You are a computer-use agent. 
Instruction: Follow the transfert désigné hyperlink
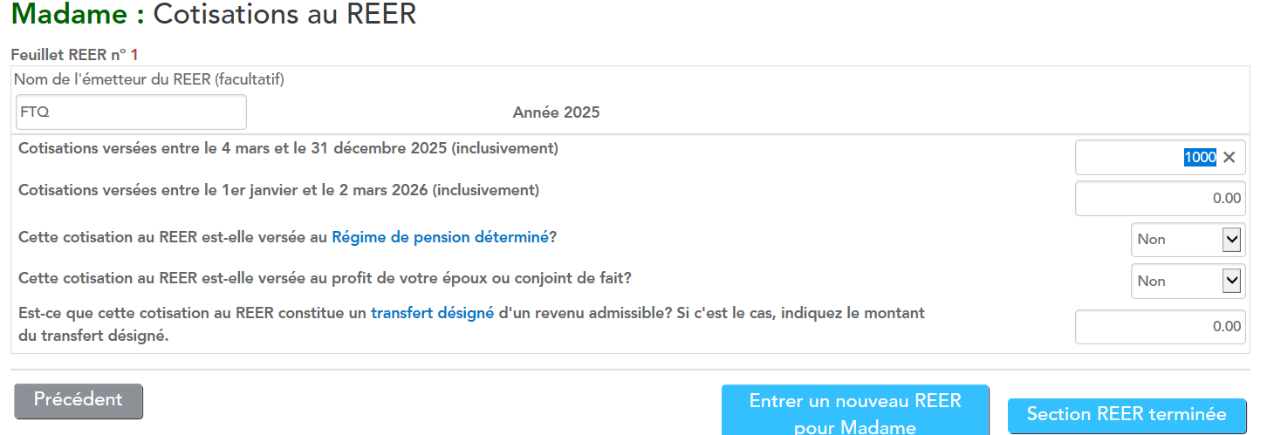coord(432,313)
